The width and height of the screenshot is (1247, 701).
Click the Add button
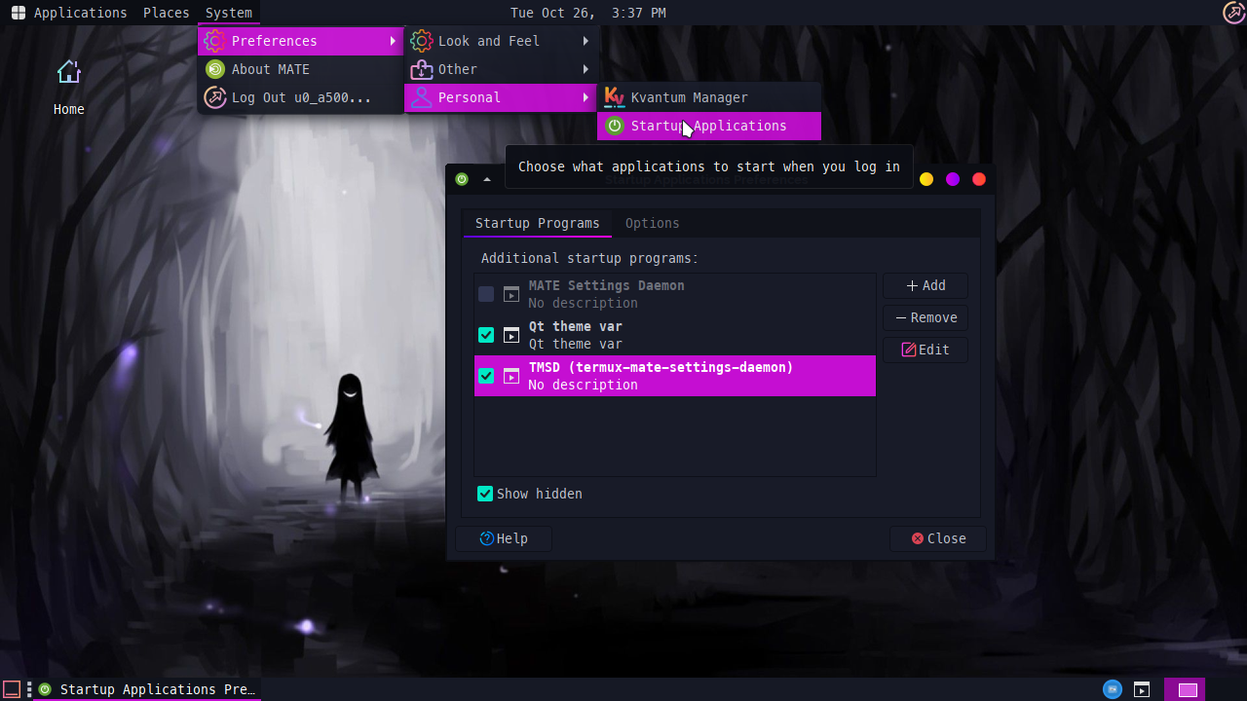pyautogui.click(x=926, y=285)
